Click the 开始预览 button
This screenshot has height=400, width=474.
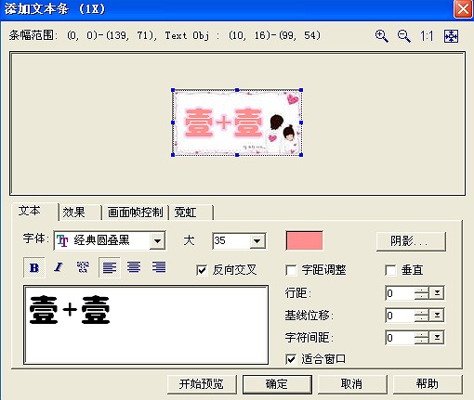pos(202,384)
